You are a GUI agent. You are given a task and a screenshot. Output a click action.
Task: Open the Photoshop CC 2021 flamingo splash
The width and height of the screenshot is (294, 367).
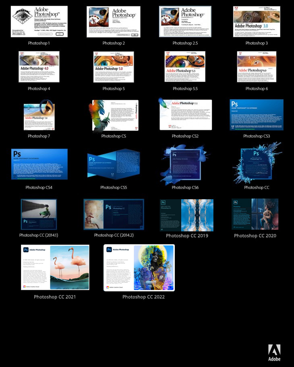[x=55, y=267]
